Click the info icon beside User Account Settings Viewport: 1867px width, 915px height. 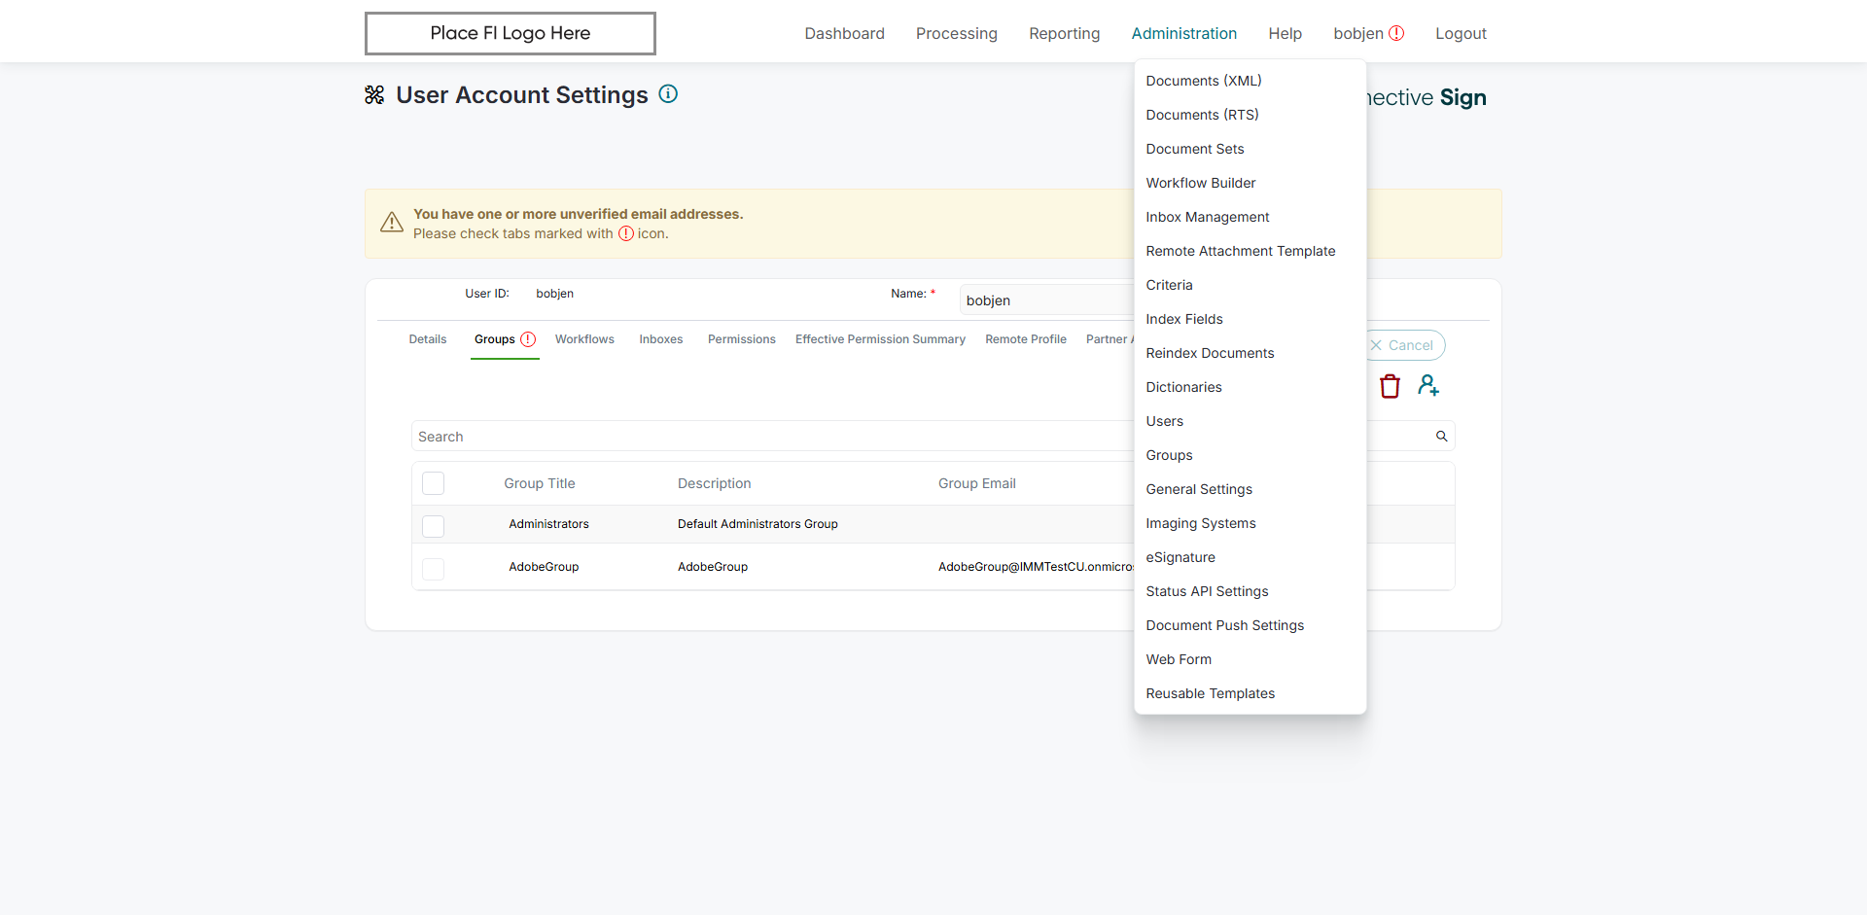click(x=668, y=94)
